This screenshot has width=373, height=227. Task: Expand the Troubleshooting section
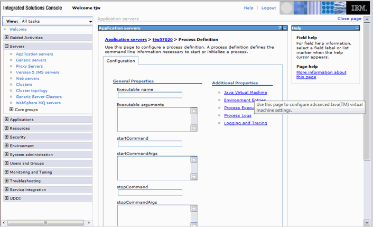point(6,181)
